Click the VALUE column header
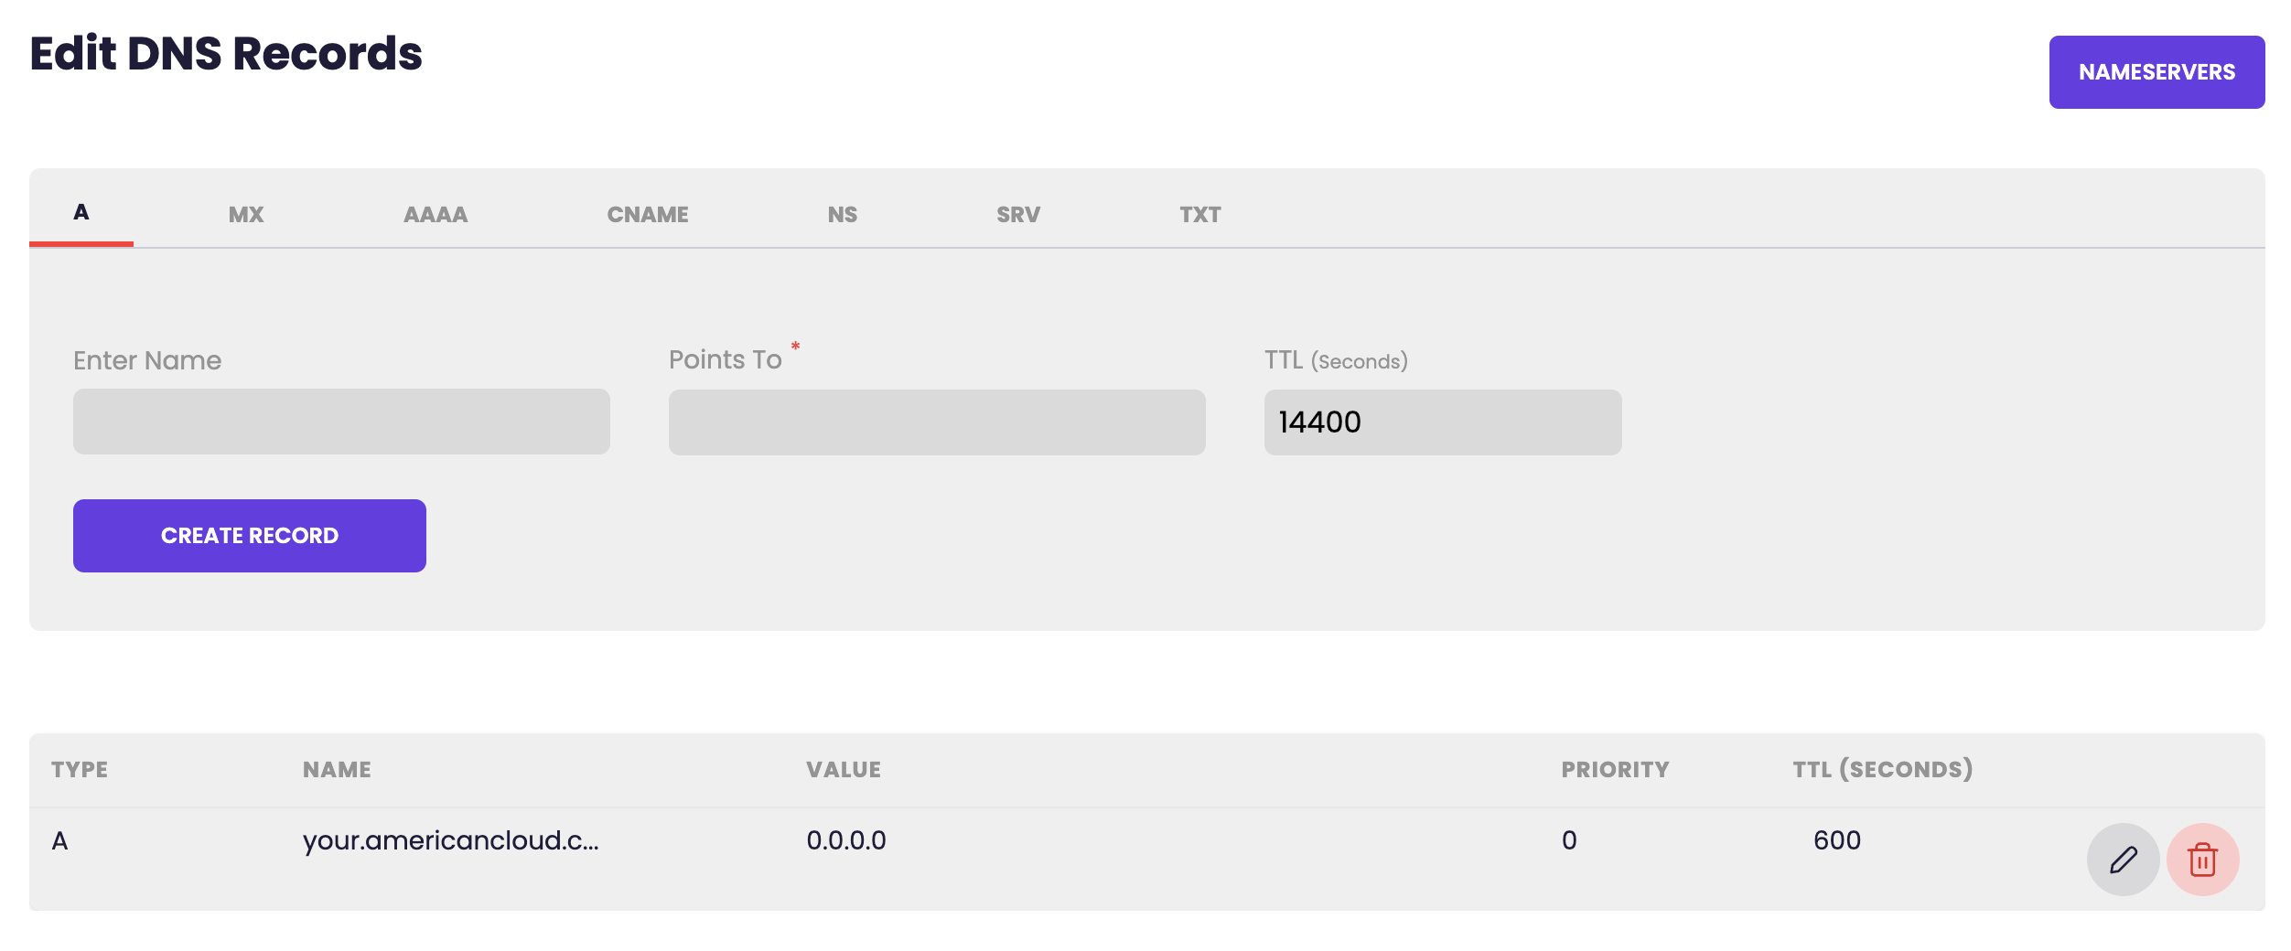 pyautogui.click(x=844, y=770)
